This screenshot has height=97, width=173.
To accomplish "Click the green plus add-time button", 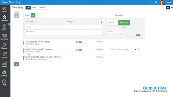I will click(x=33, y=15).
